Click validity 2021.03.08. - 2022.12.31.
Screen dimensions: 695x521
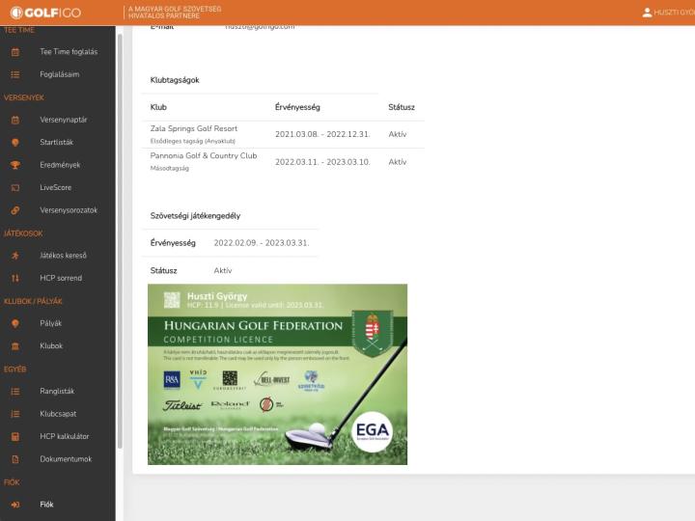[x=322, y=134]
